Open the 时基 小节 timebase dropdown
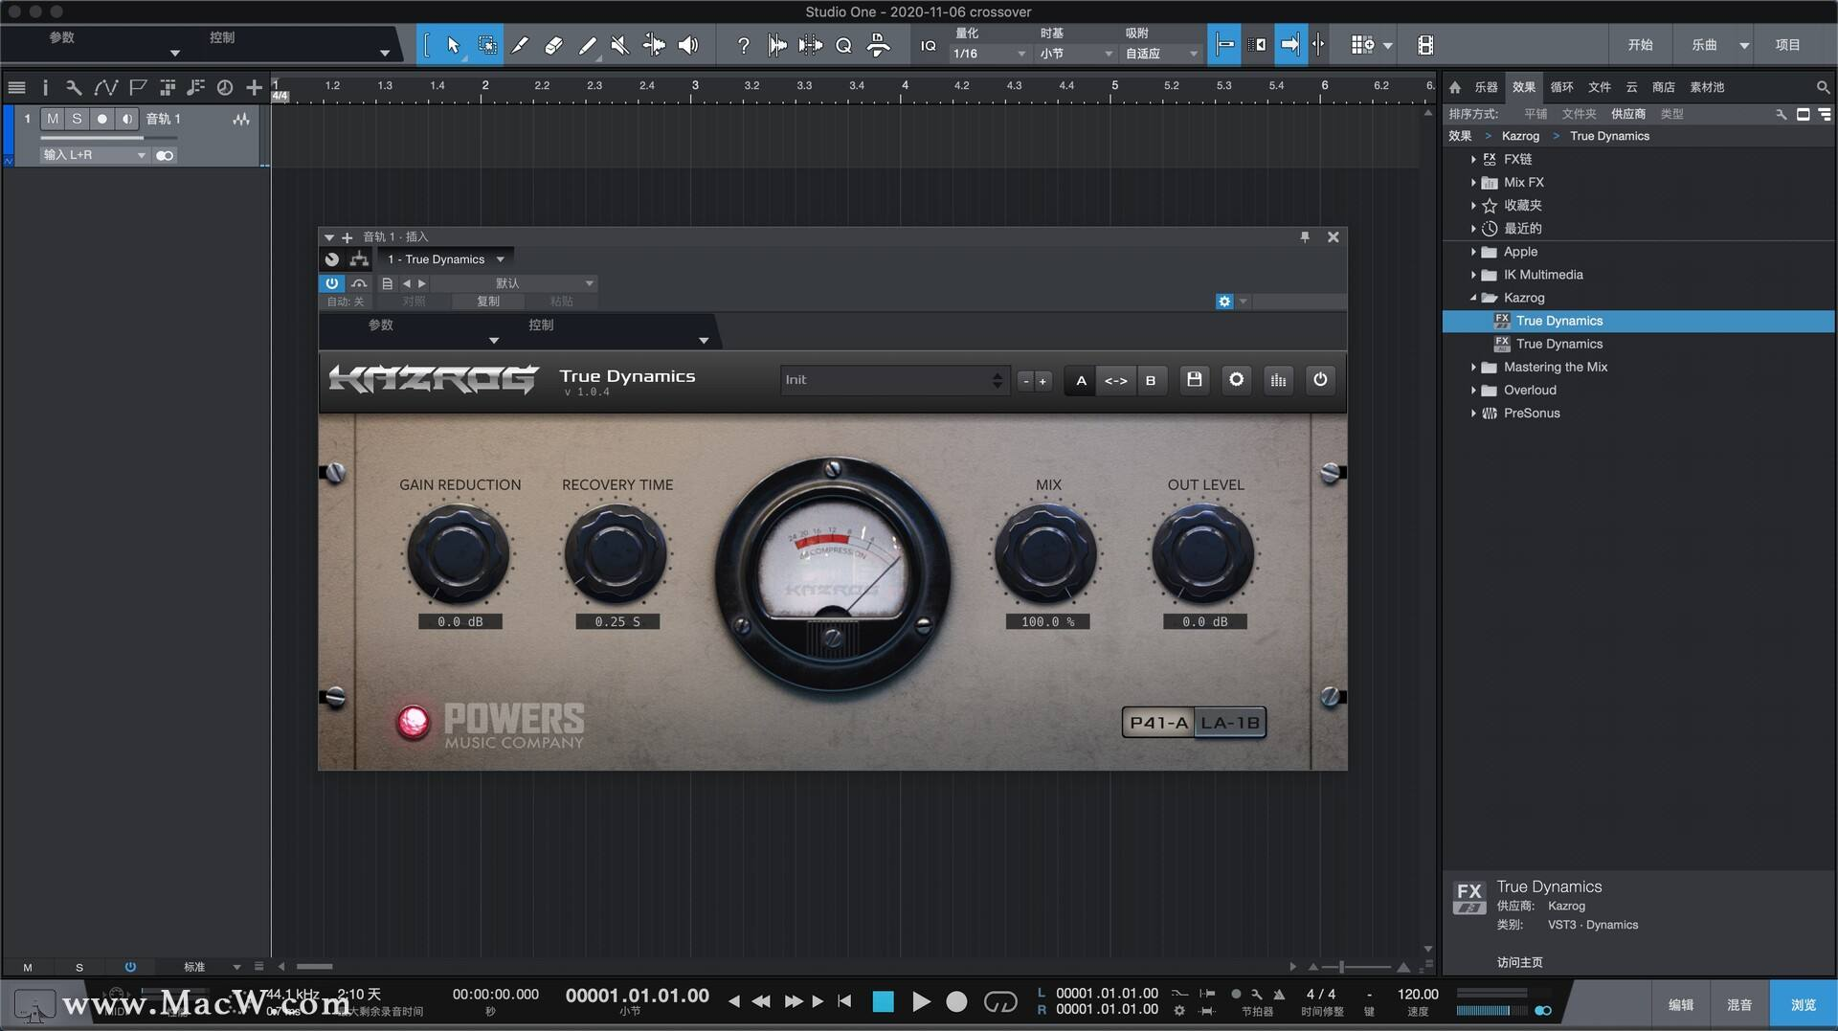 pyautogui.click(x=1076, y=54)
